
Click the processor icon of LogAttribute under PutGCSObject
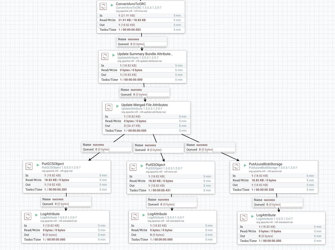(x=28, y=216)
